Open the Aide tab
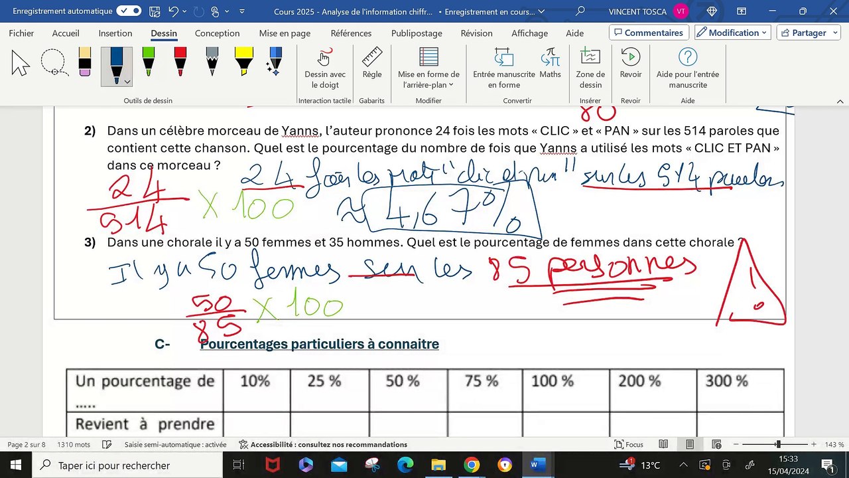Image resolution: width=849 pixels, height=478 pixels. pyautogui.click(x=575, y=33)
